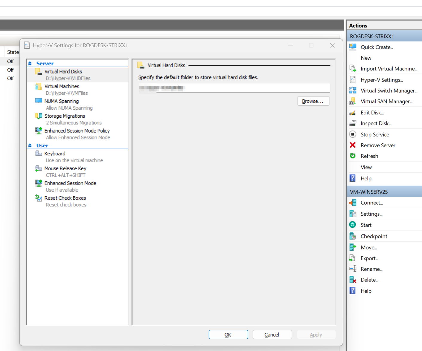
Task: Collapse the ROGDESK-STRIXX1 actions header
Action: [x=385, y=36]
